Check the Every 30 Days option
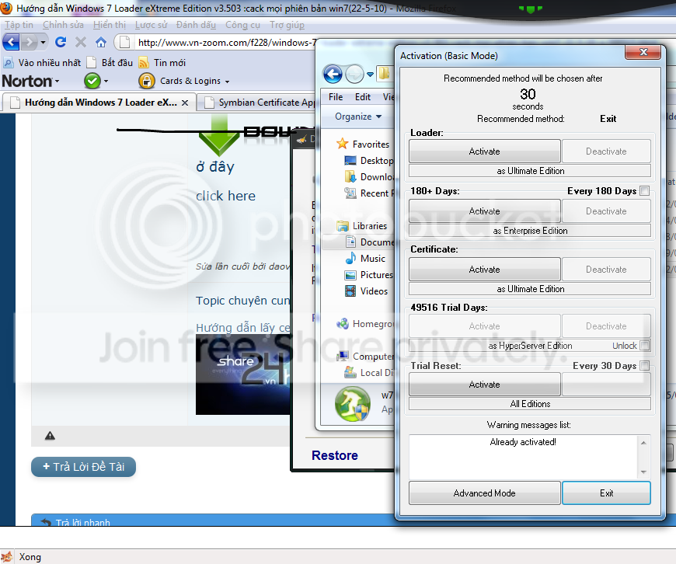 click(644, 366)
